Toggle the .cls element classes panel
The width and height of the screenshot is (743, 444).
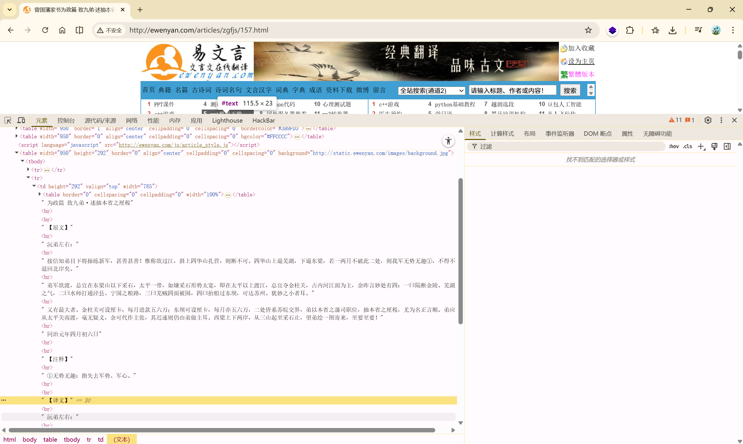pyautogui.click(x=688, y=146)
